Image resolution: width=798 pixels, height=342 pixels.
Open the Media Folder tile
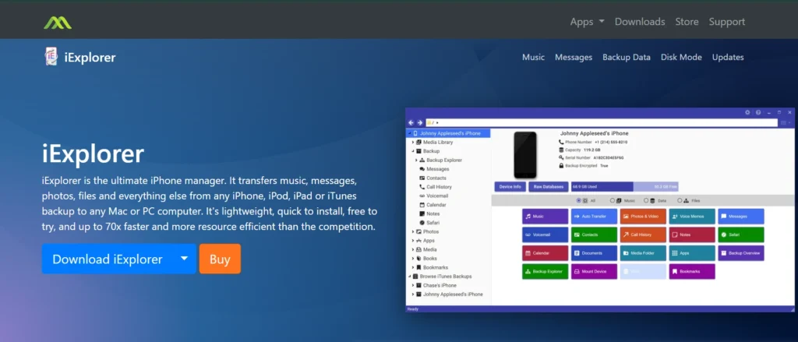[643, 253]
